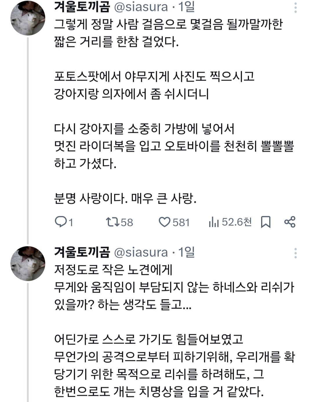Open more options for the first tweet
The image size is (313, 402).
pos(295,8)
